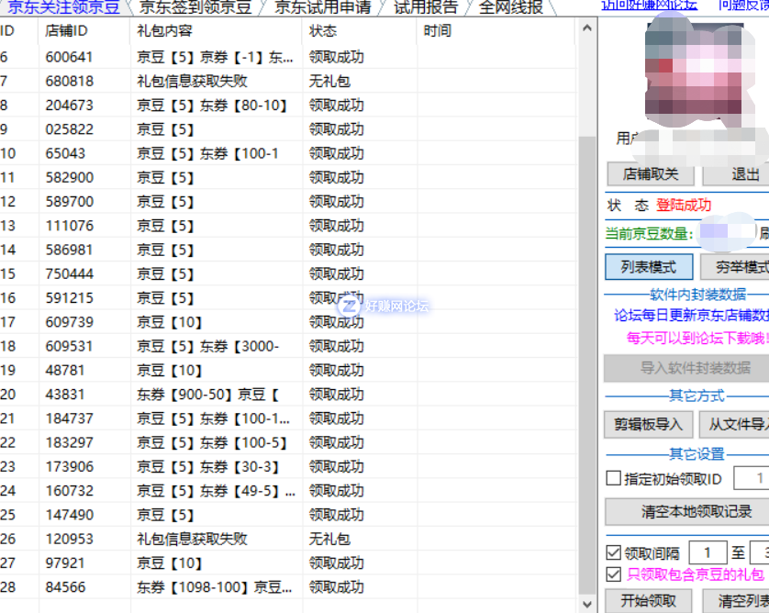Select store ID 600641 cell
Viewport: 769px width, 613px height.
[x=69, y=57]
